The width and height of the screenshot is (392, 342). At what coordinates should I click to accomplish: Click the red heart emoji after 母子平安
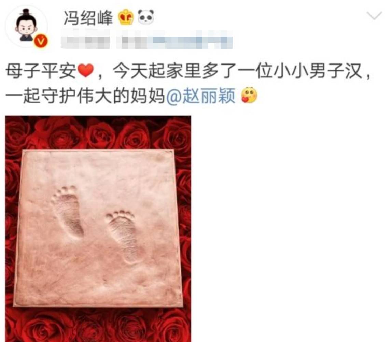[86, 71]
